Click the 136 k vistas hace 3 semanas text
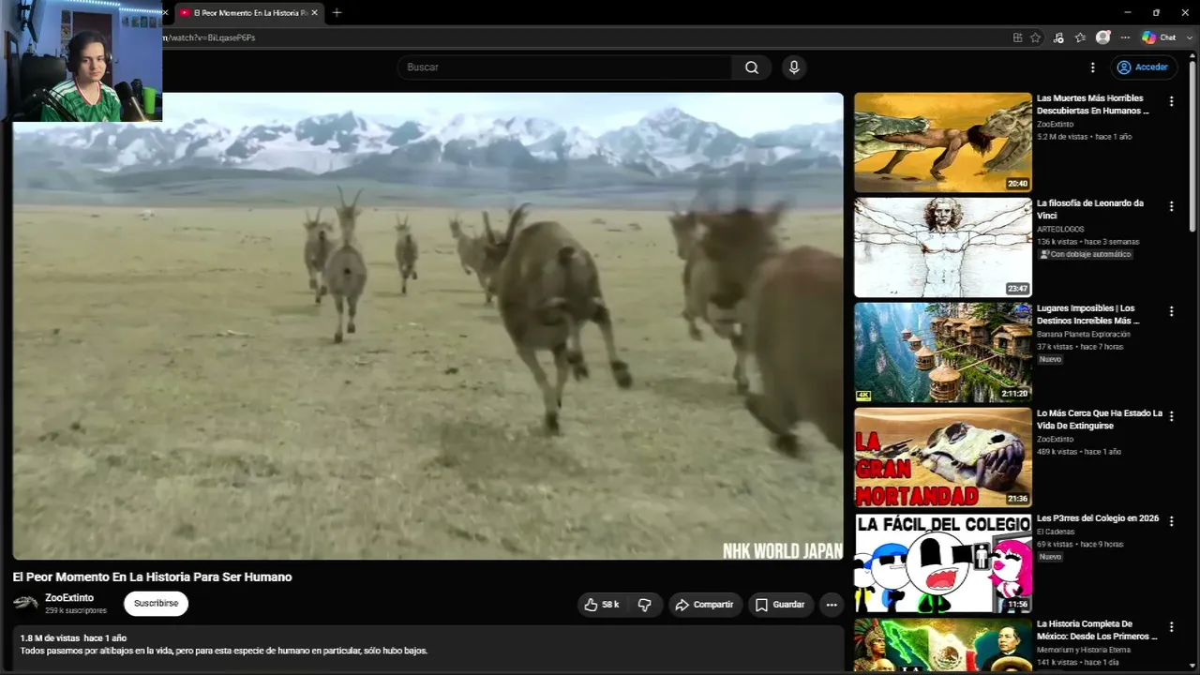 [x=1088, y=242]
